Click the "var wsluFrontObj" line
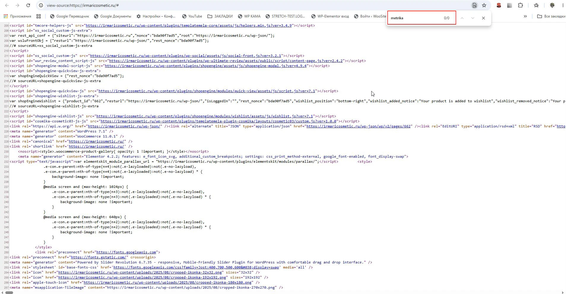The height and width of the screenshot is (294, 566). point(109,41)
